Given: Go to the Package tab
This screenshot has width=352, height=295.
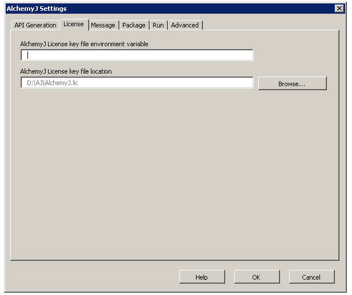Looking at the screenshot, I should click(134, 25).
